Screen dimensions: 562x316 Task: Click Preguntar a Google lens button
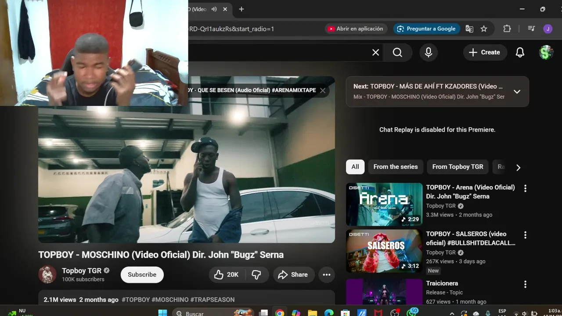(426, 29)
